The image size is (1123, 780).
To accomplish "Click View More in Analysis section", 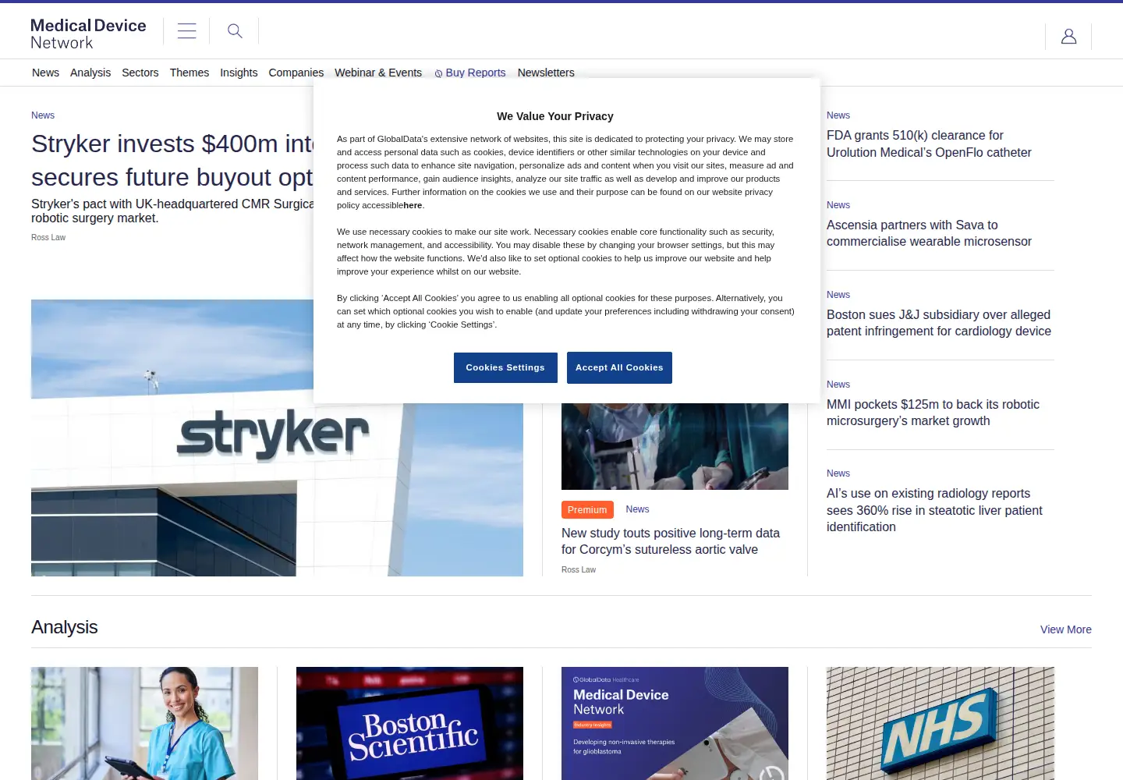I will point(1065,629).
